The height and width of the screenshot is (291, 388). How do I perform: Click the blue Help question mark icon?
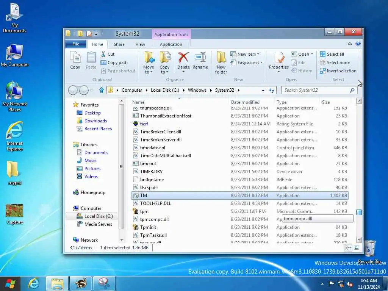[x=358, y=44]
